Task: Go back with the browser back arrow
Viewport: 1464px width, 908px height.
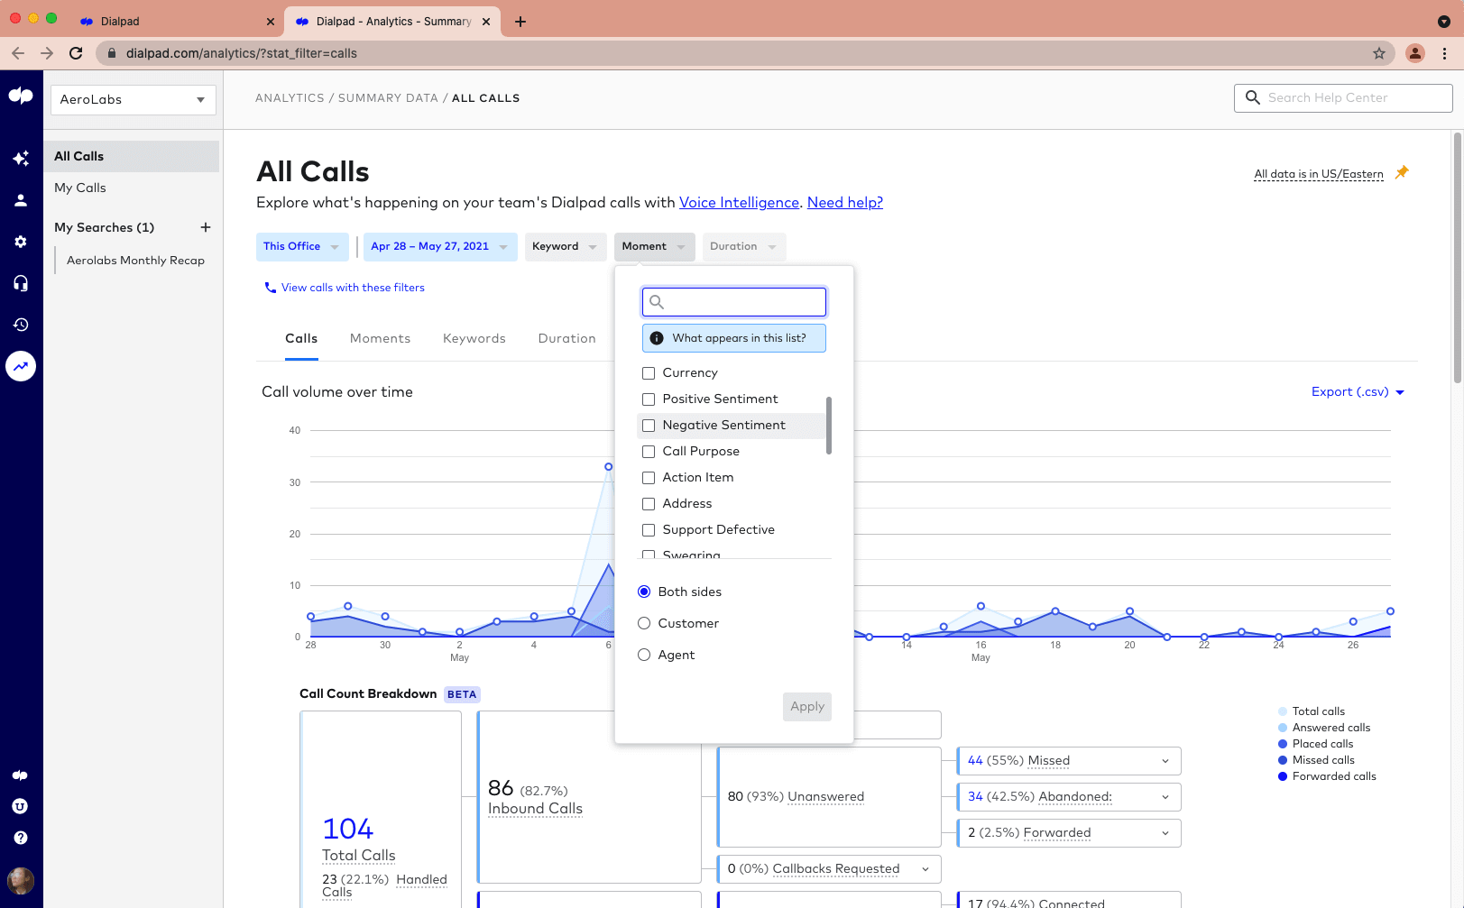Action: pos(18,53)
